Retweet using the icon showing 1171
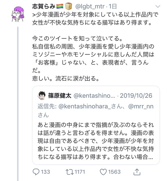Viewport: 167px width, 181px height. pos(70,172)
